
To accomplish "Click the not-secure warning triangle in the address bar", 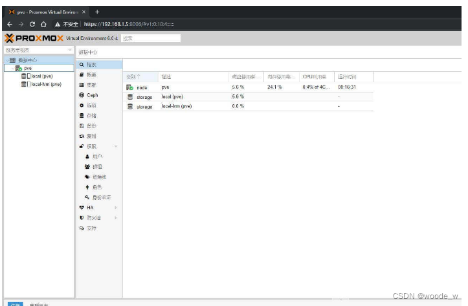I will 58,25.
